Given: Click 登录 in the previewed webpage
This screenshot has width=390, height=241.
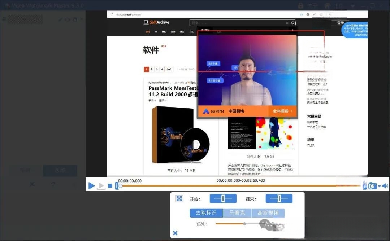Looking at the screenshot, I should point(341,23).
